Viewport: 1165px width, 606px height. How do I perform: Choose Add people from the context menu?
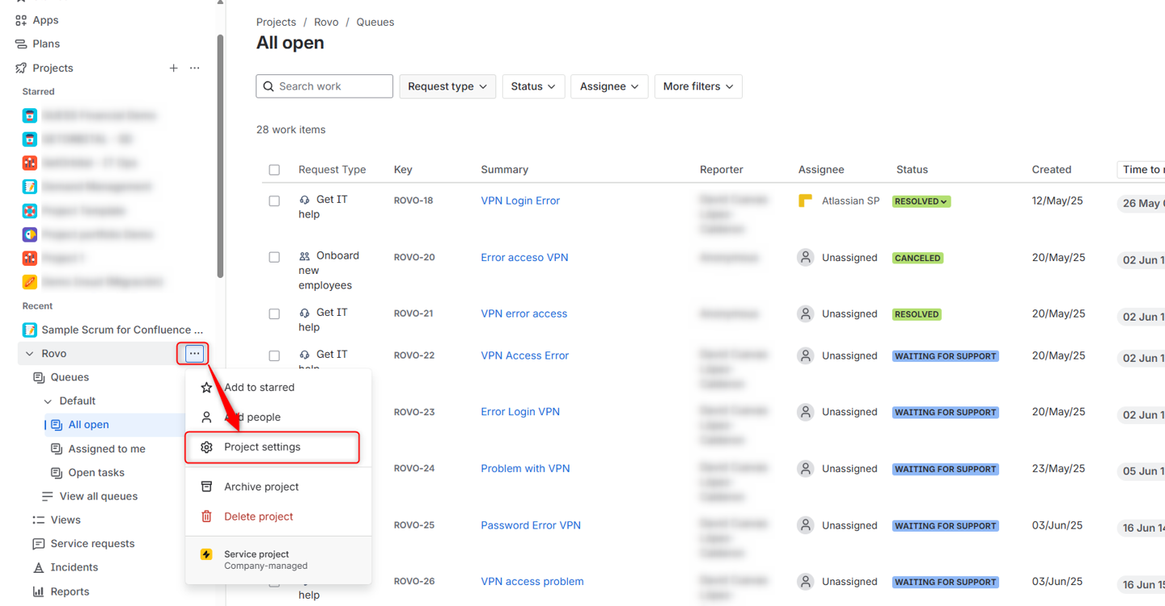click(252, 417)
